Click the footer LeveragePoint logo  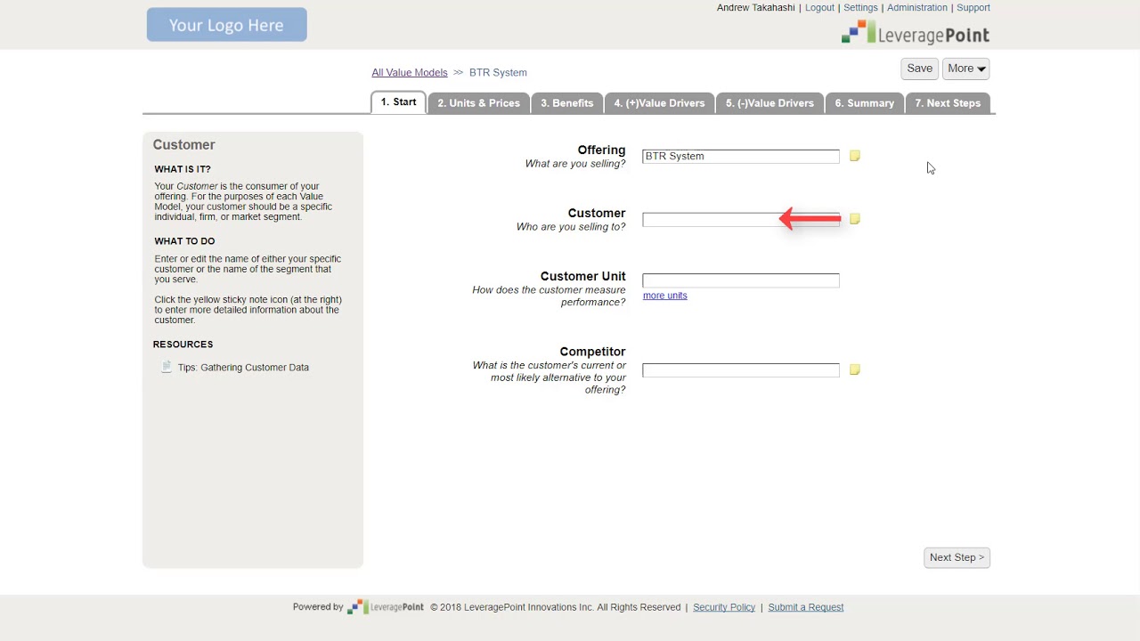click(386, 607)
